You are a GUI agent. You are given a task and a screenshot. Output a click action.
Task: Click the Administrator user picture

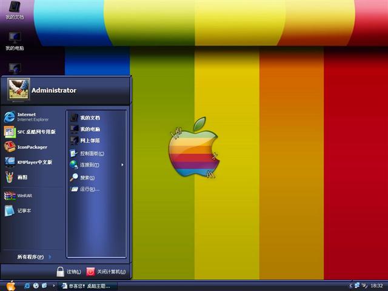pos(19,89)
